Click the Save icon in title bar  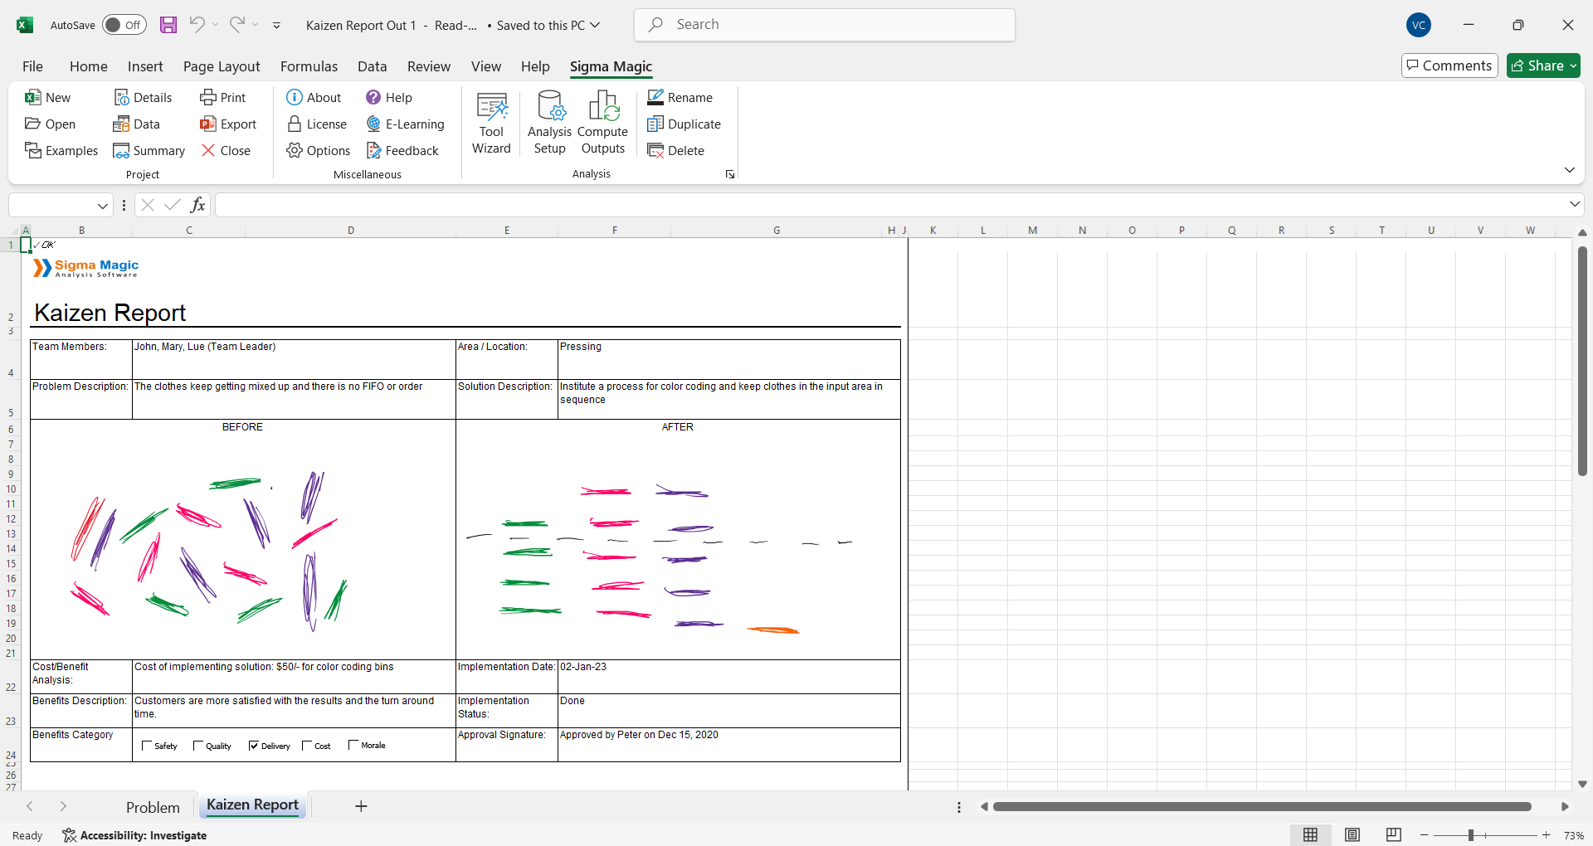click(x=168, y=25)
